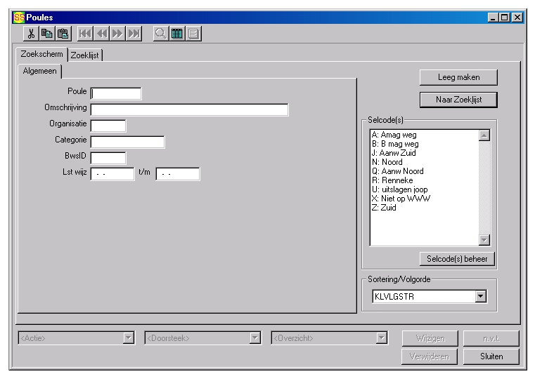Click the Paste clipboard icon
This screenshot has width=535, height=381.
pos(63,34)
